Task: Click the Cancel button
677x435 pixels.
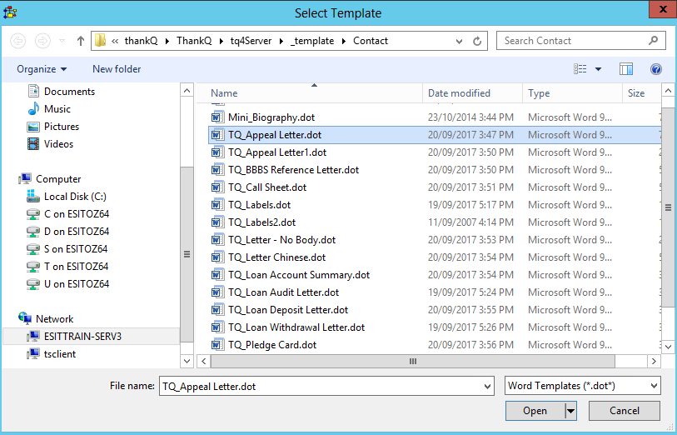Action: click(x=624, y=411)
